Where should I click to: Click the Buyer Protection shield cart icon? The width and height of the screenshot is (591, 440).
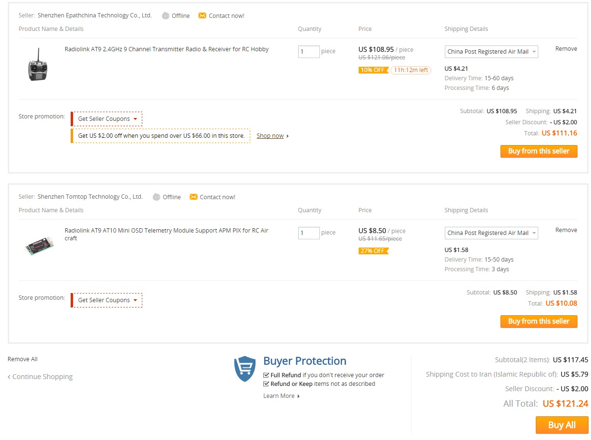(245, 369)
